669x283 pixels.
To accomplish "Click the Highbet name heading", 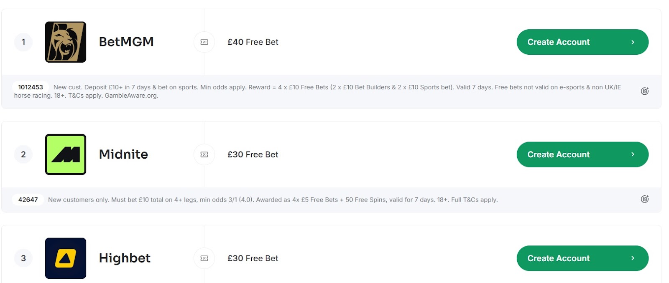I will click(x=125, y=258).
